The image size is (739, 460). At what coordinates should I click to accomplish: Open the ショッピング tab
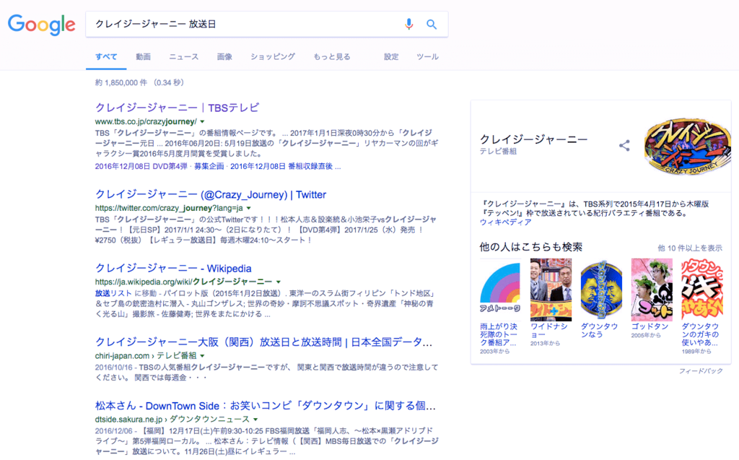(x=272, y=56)
